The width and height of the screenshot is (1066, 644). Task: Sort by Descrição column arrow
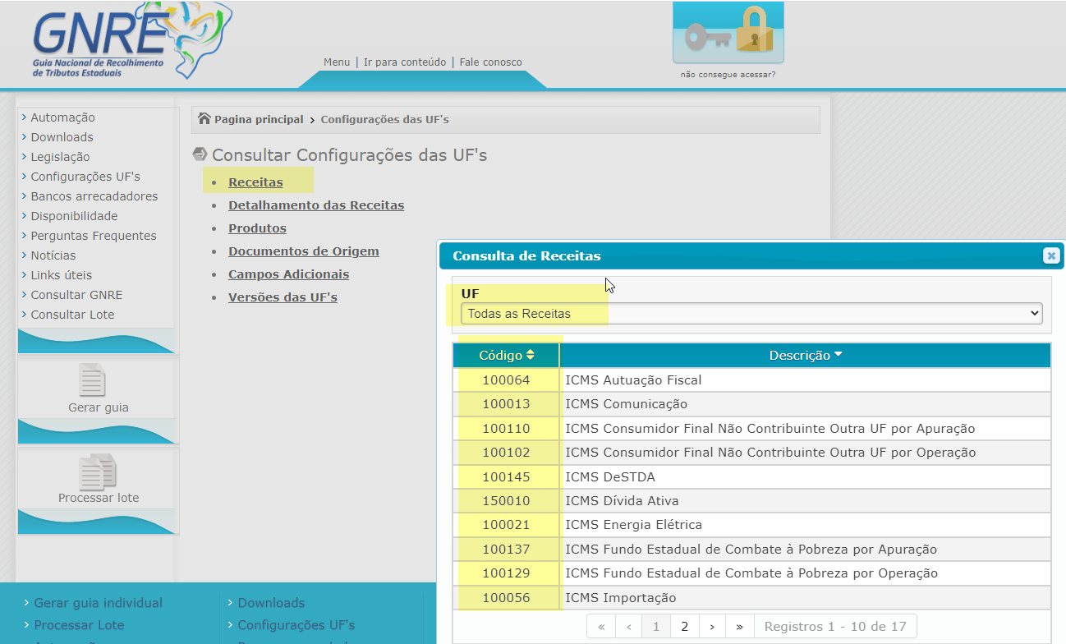coord(839,355)
